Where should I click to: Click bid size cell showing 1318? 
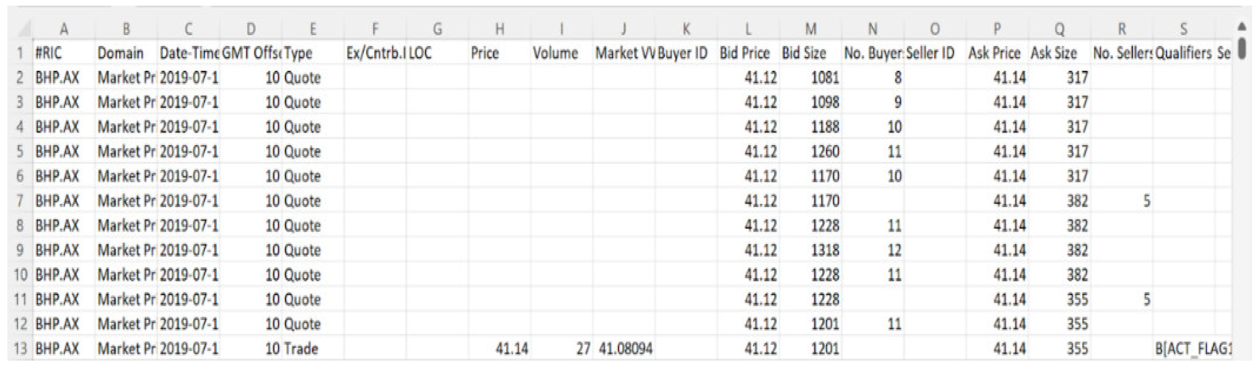pos(810,250)
